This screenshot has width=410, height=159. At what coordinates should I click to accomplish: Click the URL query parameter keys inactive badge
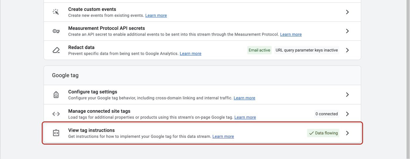point(307,50)
